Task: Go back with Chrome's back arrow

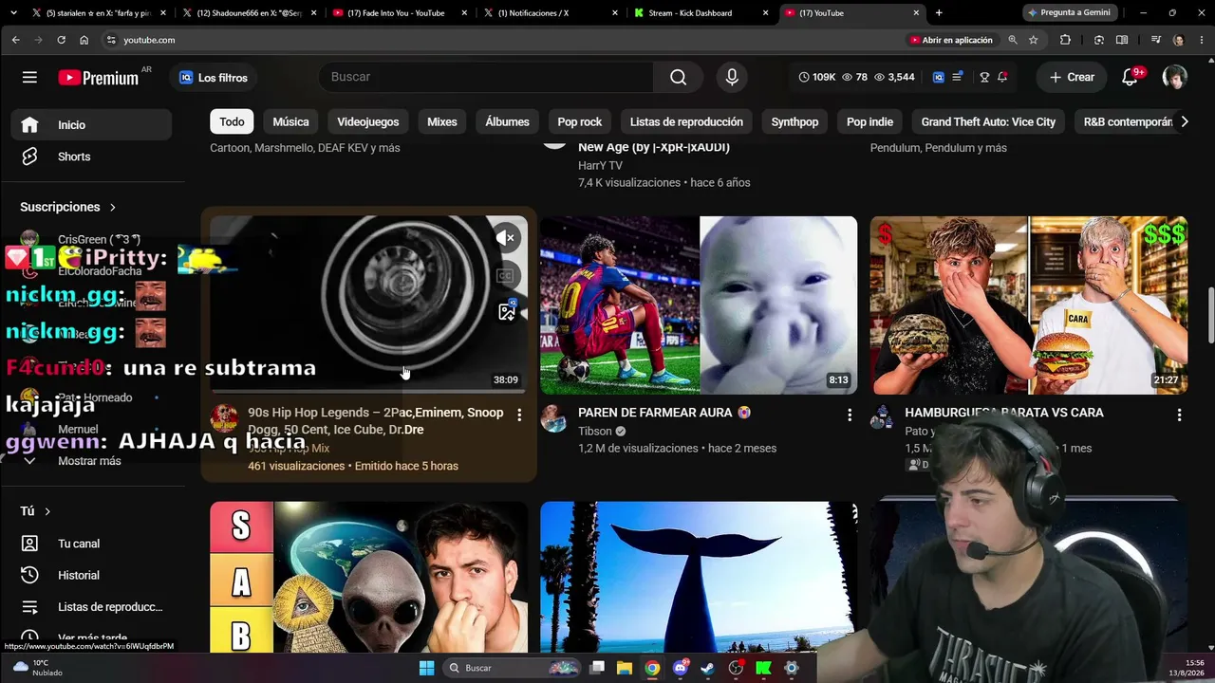Action: point(15,40)
